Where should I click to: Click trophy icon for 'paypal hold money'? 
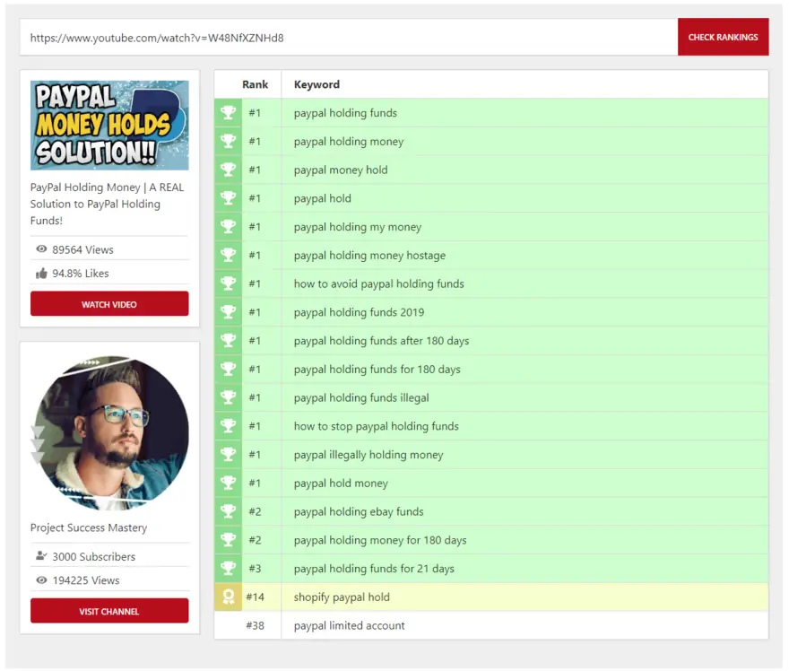point(228,483)
